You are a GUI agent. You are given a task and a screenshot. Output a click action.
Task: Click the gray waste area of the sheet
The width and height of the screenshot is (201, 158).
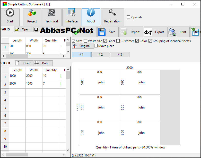coord(170,107)
